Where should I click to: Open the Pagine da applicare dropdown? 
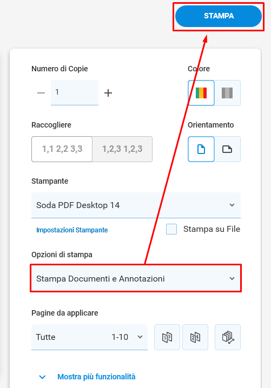[x=89, y=337]
